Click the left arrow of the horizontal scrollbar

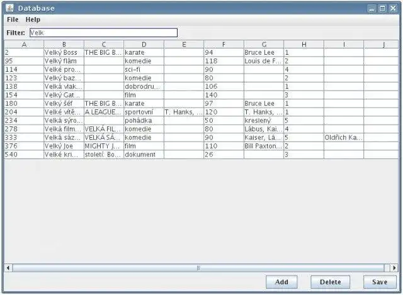pyautogui.click(x=8, y=268)
